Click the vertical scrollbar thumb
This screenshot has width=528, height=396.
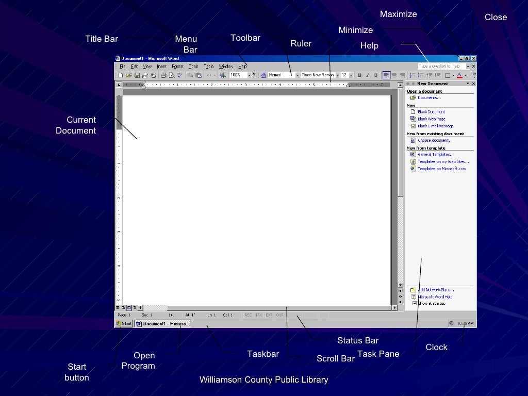(x=400, y=142)
